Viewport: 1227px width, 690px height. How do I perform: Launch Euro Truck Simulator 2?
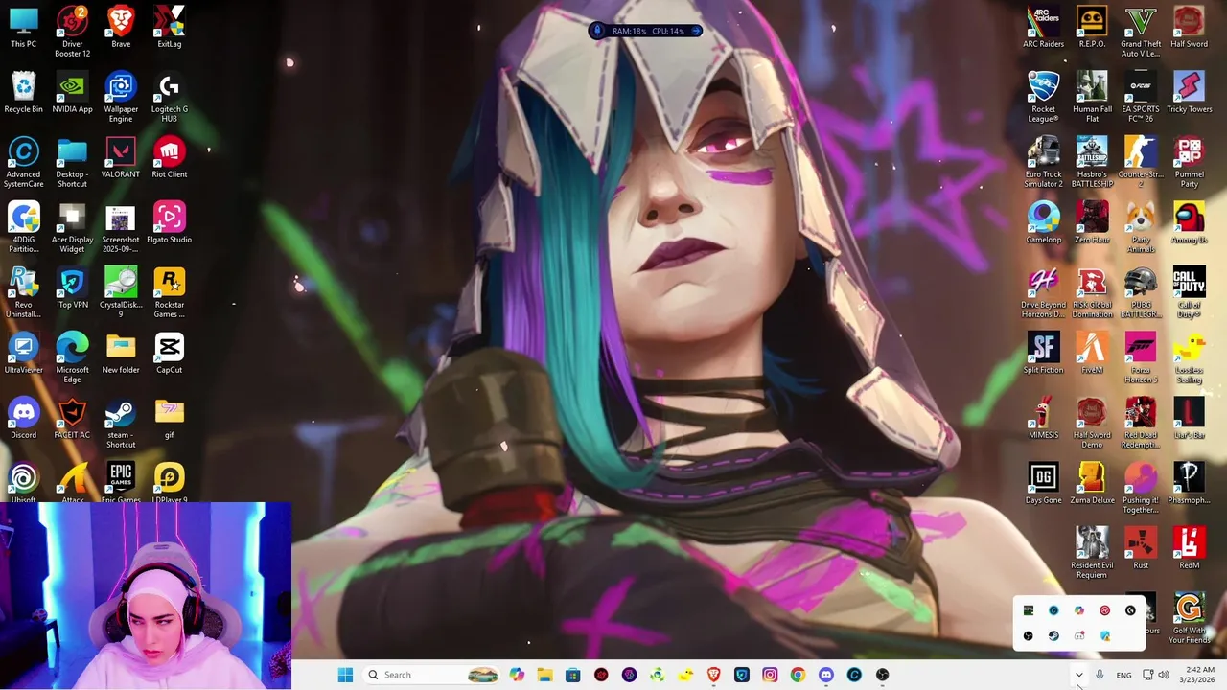coord(1043,163)
